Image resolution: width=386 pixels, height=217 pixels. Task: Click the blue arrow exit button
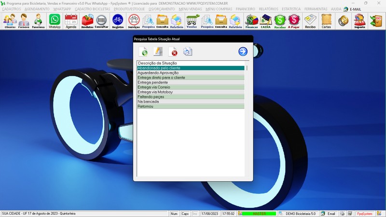(x=243, y=52)
